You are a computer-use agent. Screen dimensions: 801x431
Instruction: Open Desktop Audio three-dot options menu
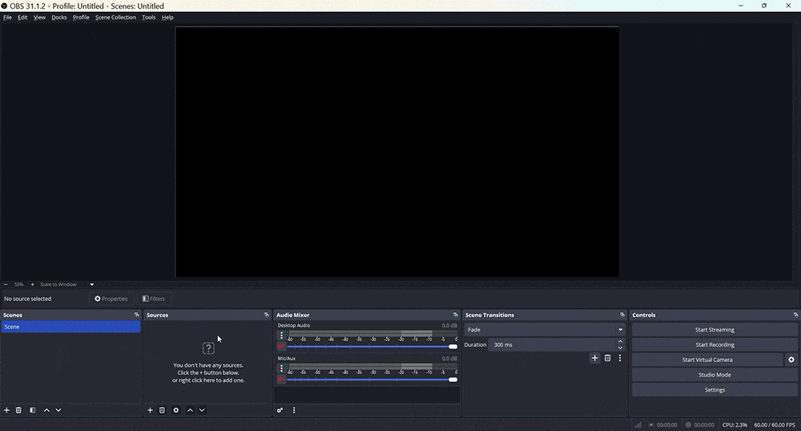point(281,336)
